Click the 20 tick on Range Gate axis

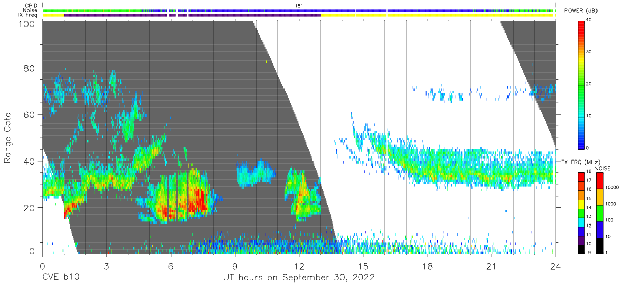pos(29,208)
